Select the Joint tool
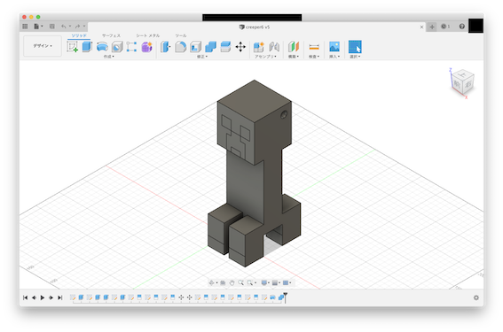Image resolution: width=503 pixels, height=332 pixels. tap(274, 47)
